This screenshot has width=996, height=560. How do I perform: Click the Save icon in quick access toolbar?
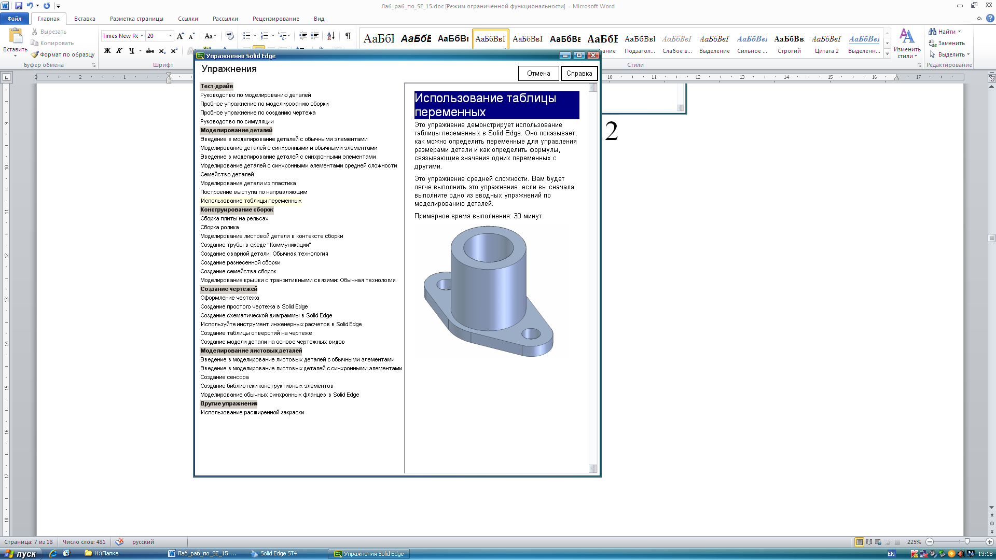pyautogui.click(x=19, y=6)
